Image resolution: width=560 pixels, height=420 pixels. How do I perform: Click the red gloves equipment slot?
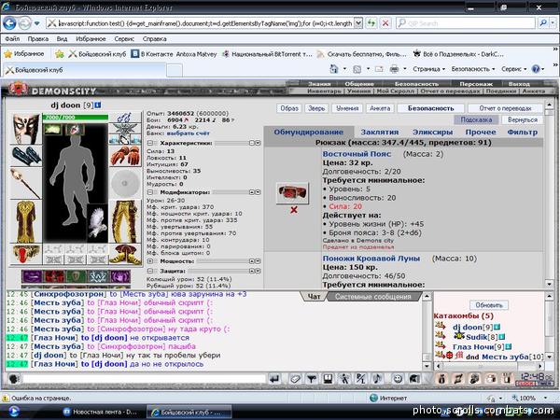pos(125,156)
